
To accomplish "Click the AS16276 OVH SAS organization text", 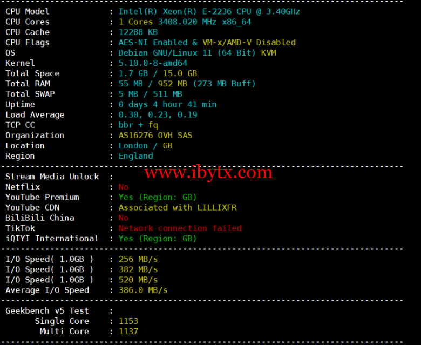I will tap(155, 136).
